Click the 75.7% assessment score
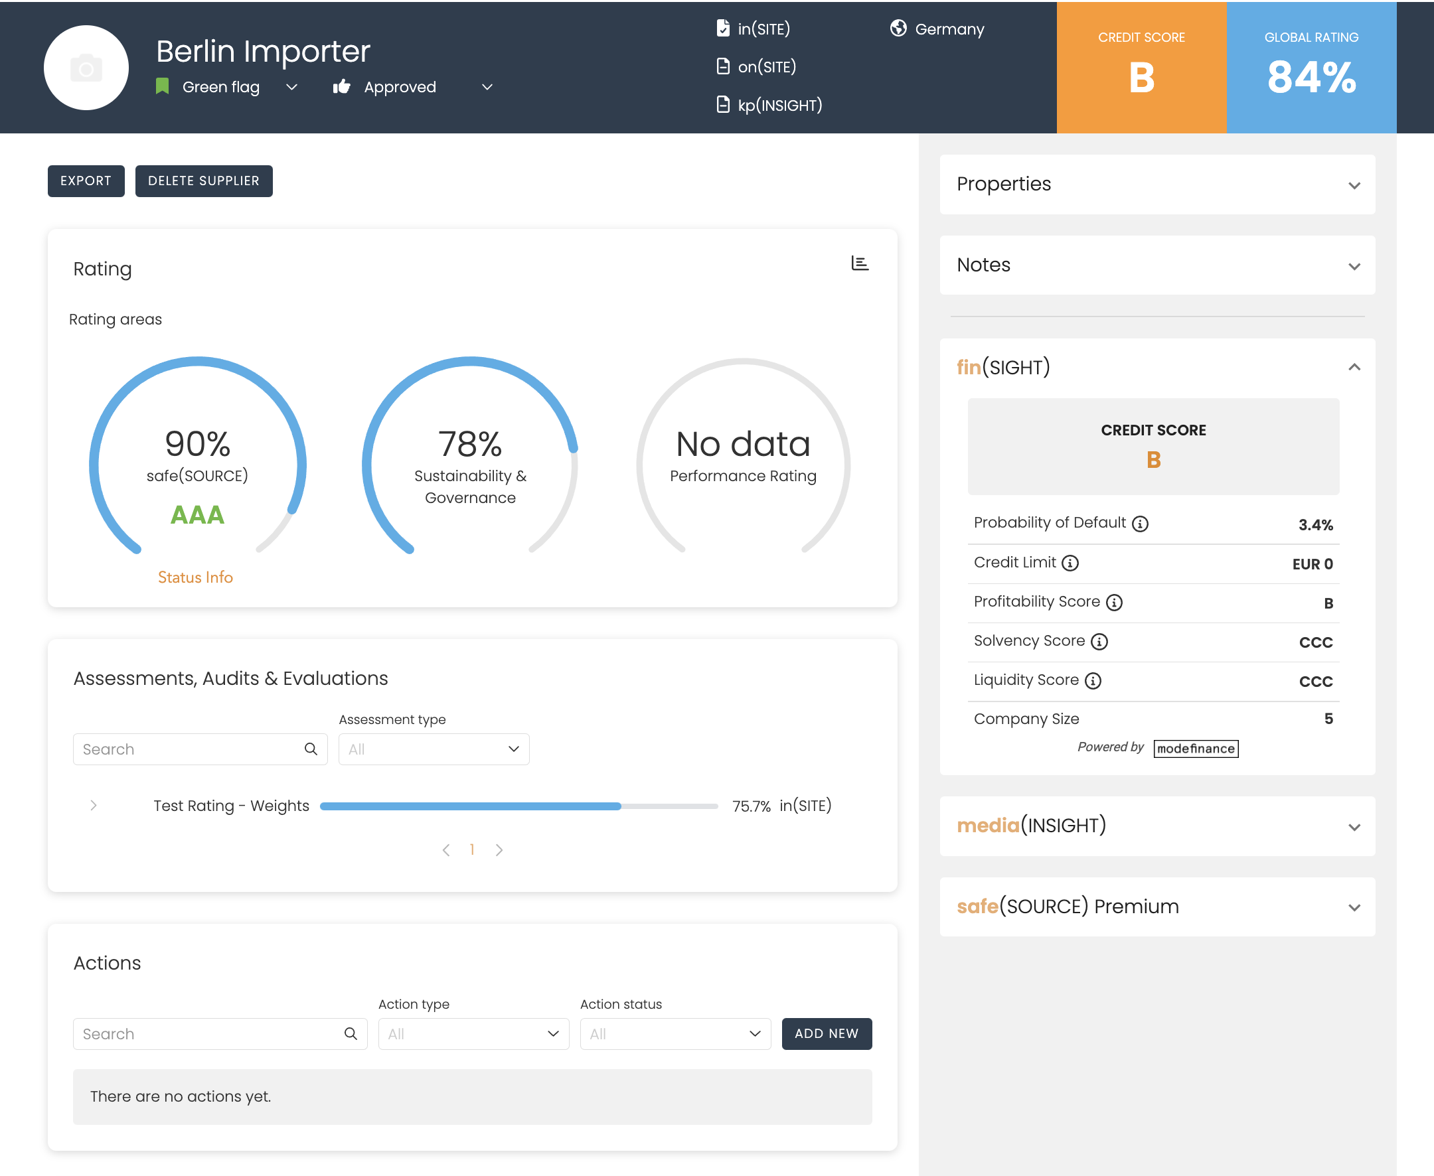1434x1176 pixels. (x=751, y=806)
